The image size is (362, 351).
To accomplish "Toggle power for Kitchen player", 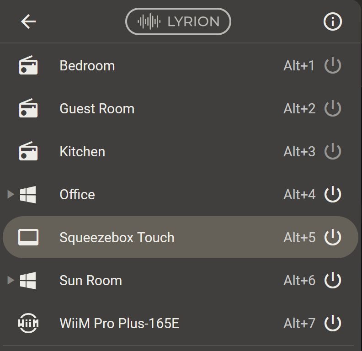I will pos(332,152).
